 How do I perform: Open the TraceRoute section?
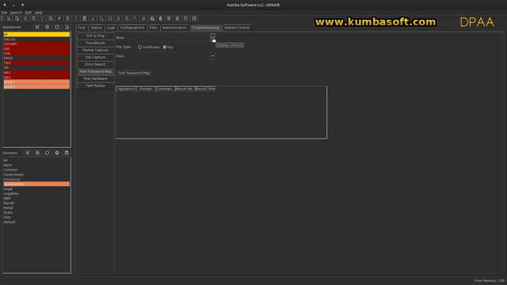(x=95, y=43)
